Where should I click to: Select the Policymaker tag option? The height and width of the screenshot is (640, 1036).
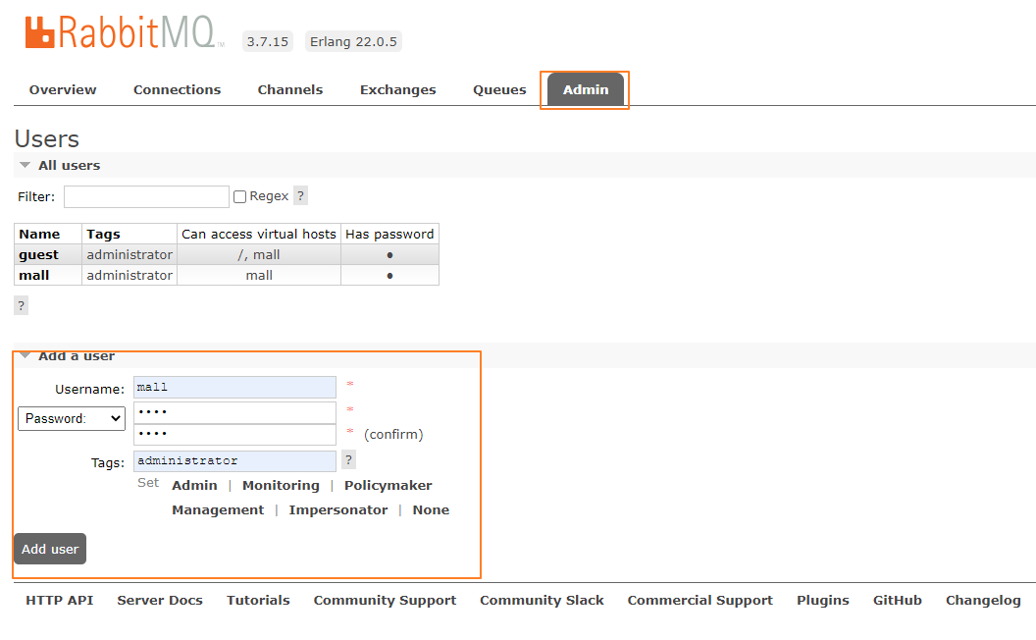click(x=388, y=486)
